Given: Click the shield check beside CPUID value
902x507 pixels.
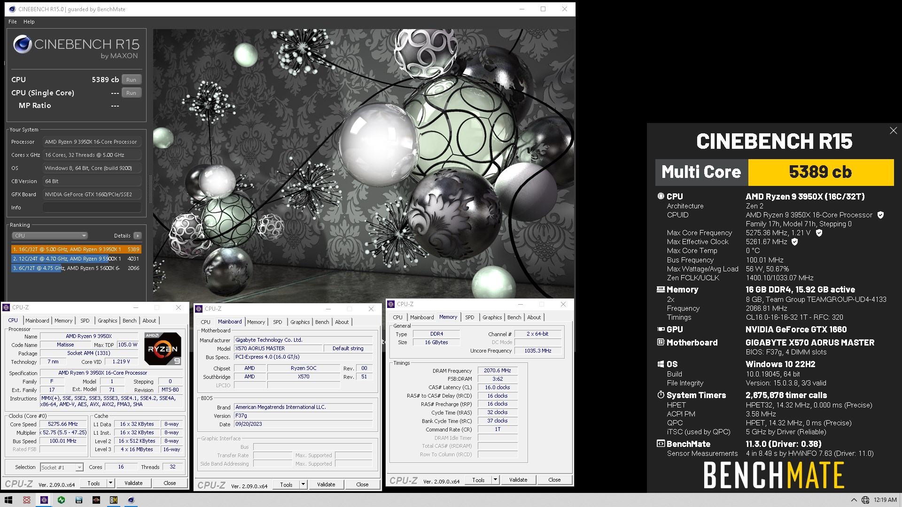Looking at the screenshot, I should click(x=880, y=215).
